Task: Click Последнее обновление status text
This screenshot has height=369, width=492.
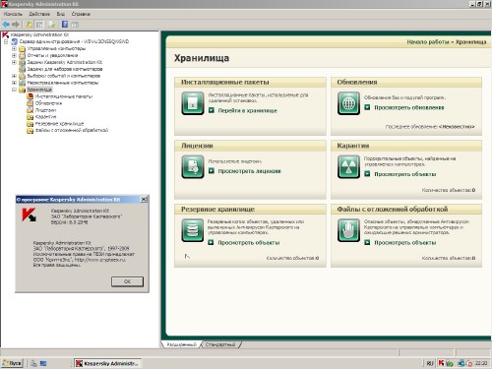Action: click(430, 127)
